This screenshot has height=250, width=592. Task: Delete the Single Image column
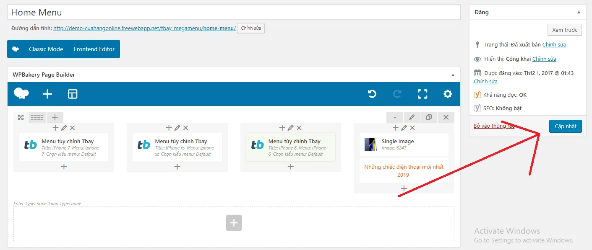412,128
